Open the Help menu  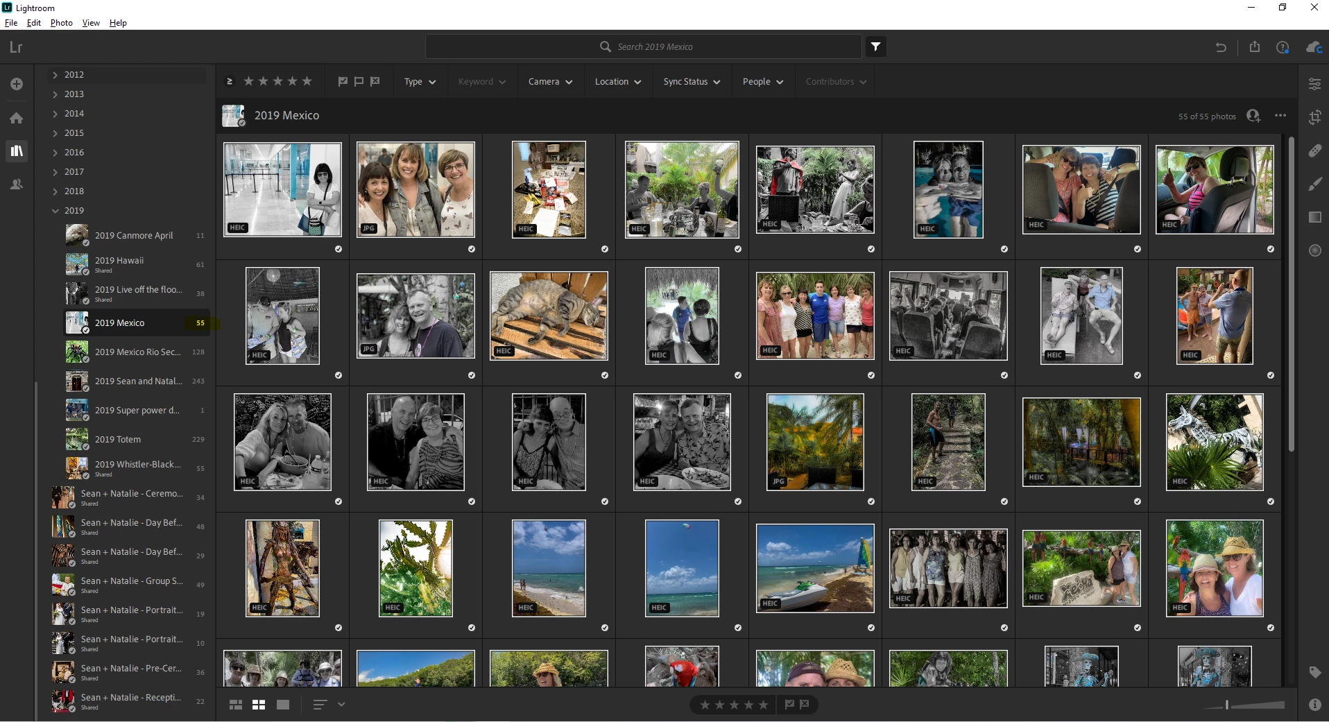pyautogui.click(x=118, y=23)
